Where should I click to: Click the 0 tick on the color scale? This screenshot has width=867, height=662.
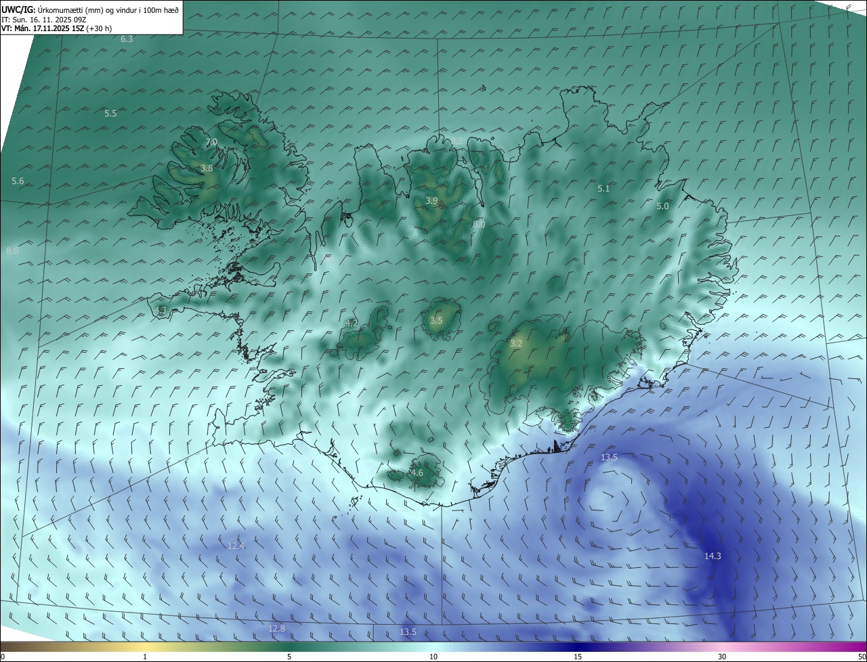click(3, 657)
